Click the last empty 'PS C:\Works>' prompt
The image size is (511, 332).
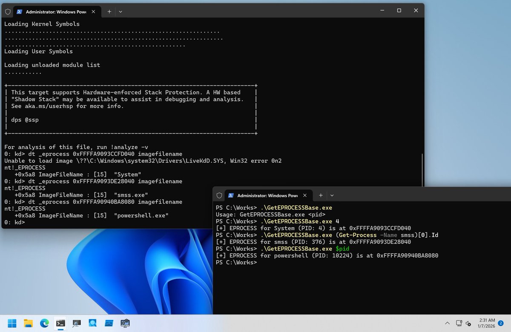click(x=236, y=263)
